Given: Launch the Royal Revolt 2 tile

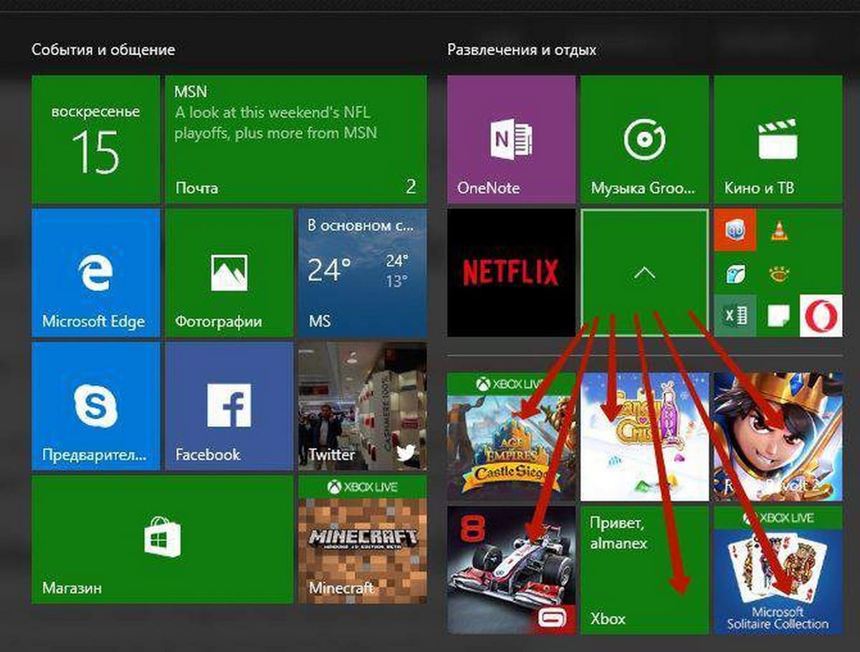Looking at the screenshot, I should [x=778, y=436].
